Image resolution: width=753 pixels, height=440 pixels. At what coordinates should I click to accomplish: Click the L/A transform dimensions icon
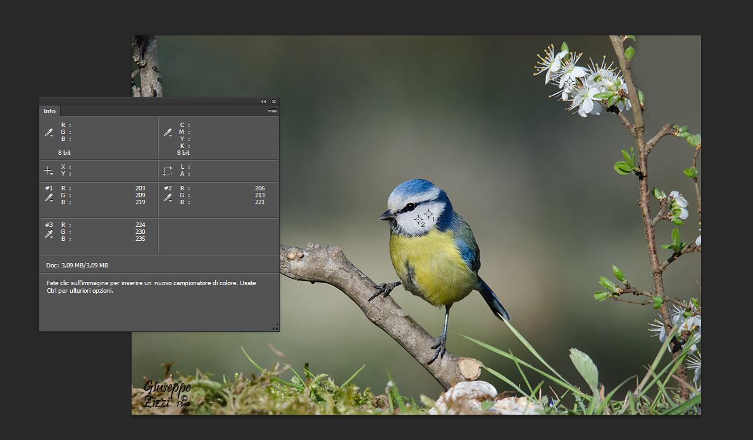point(168,171)
